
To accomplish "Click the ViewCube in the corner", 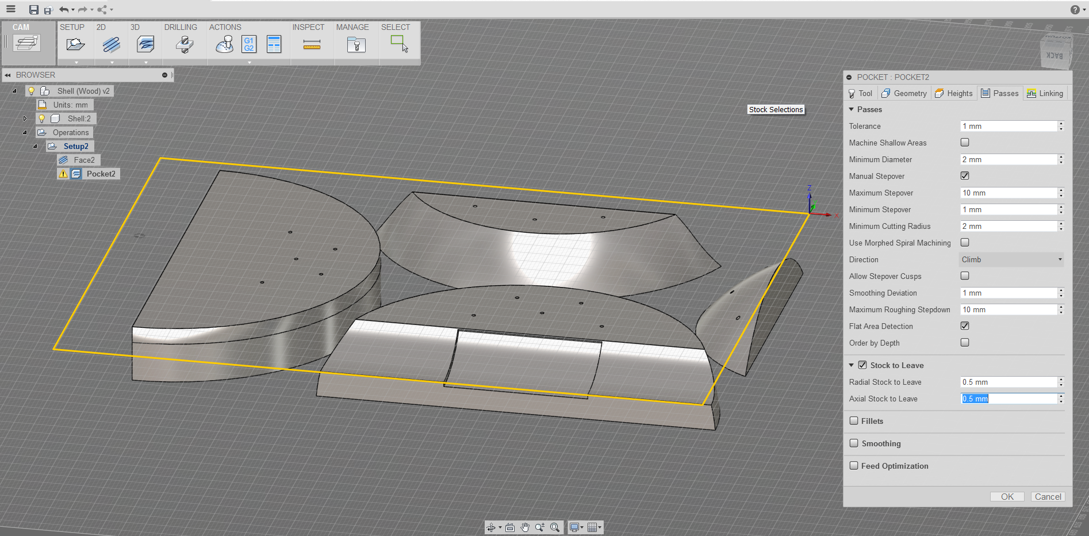I will coord(1056,53).
